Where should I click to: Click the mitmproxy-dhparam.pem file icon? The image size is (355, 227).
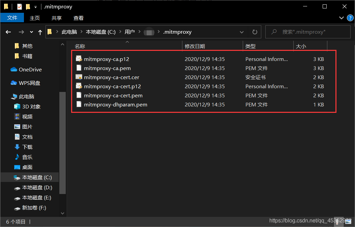pyautogui.click(x=79, y=104)
